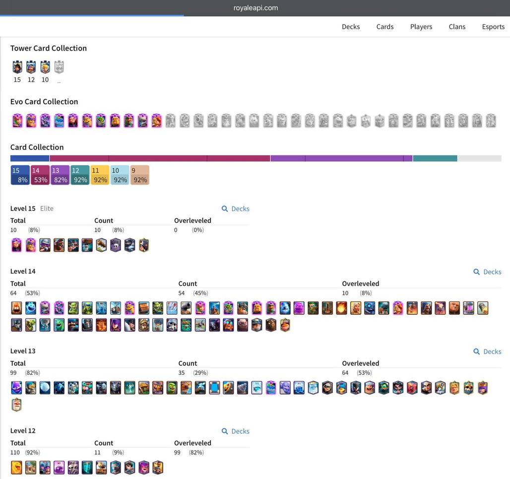This screenshot has width=510, height=479.
Task: Open the Rage spell card in Level 12
Action: [59, 467]
